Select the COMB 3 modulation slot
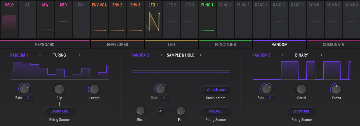The image size is (360, 126). [351, 19]
